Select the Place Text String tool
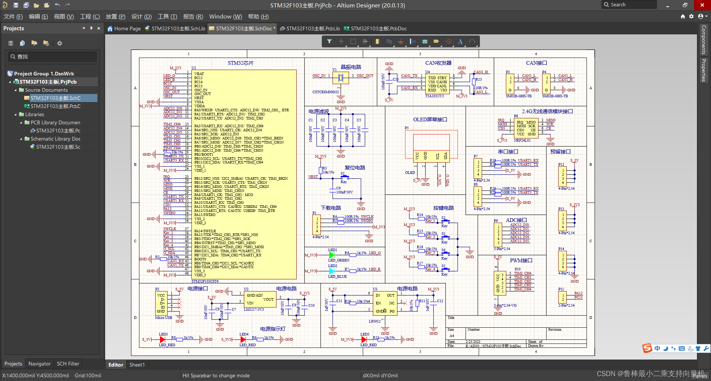The width and height of the screenshot is (711, 381). pos(460,41)
